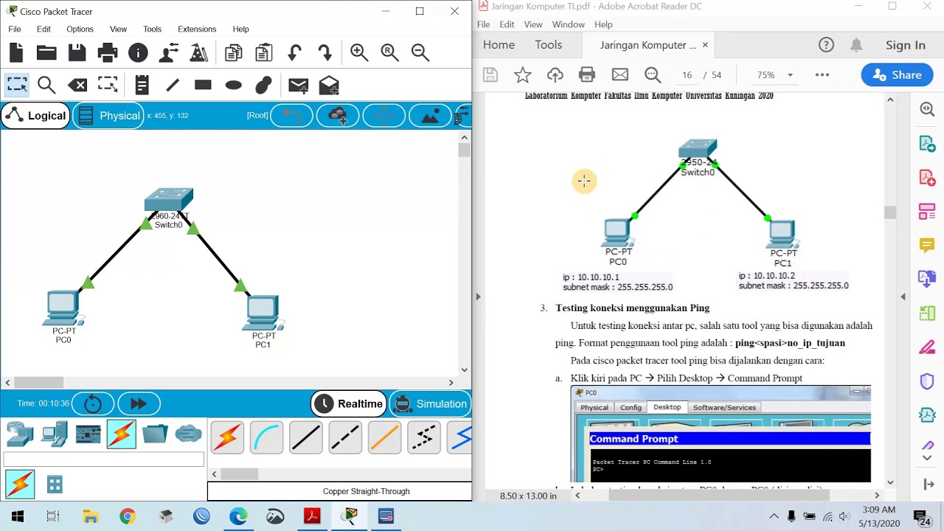Bookmark the PDF with the star icon
Viewport: 944px width, 531px height.
522,74
